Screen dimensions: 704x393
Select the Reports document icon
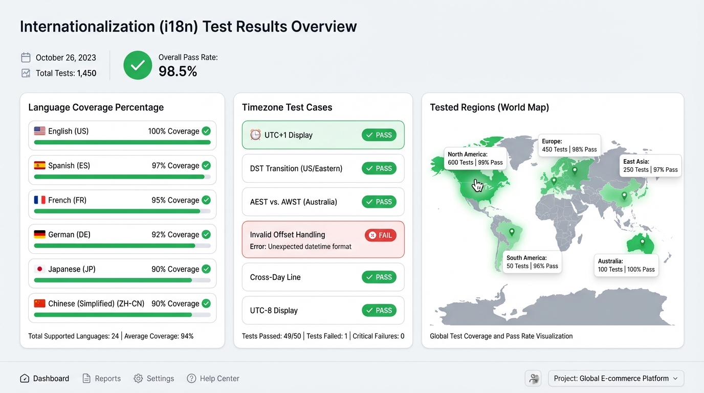point(86,378)
